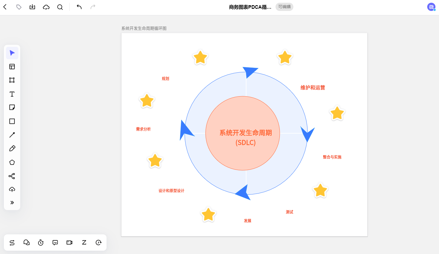The width and height of the screenshot is (439, 254).
Task: Open the tag label icon
Action: 19,7
